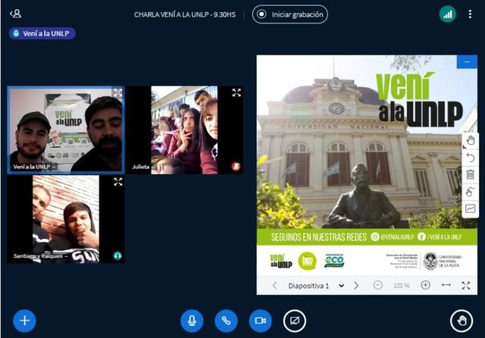
Task: Make the presentation fullscreen
Action: point(466,285)
